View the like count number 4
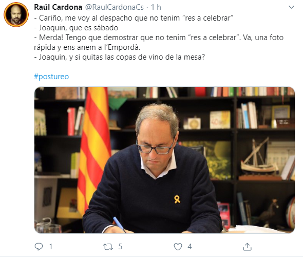The image size is (303, 258). pos(190,247)
